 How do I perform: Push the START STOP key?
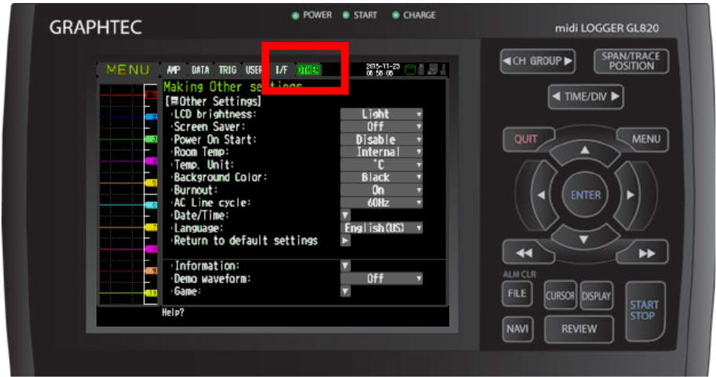click(644, 311)
